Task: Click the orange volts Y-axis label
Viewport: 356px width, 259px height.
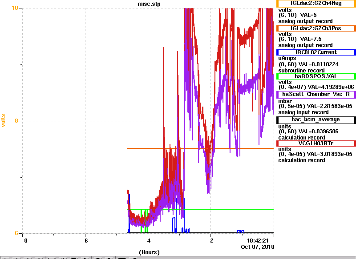Action: 3,120
